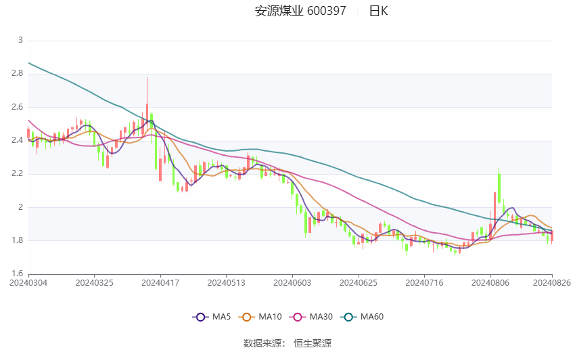Click the x-axis date label 20240603

pos(292,283)
